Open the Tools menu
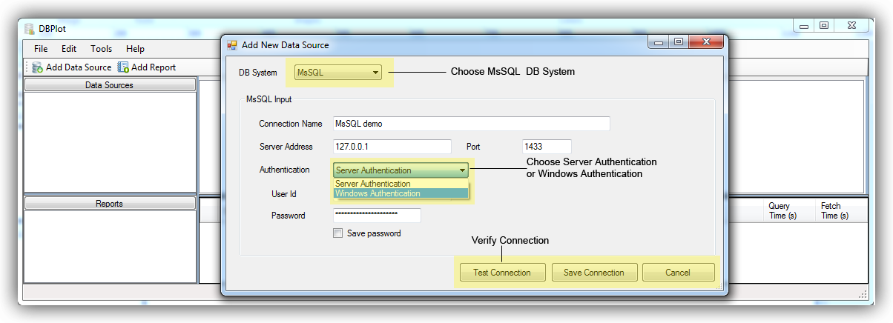The image size is (893, 323). pyautogui.click(x=101, y=49)
